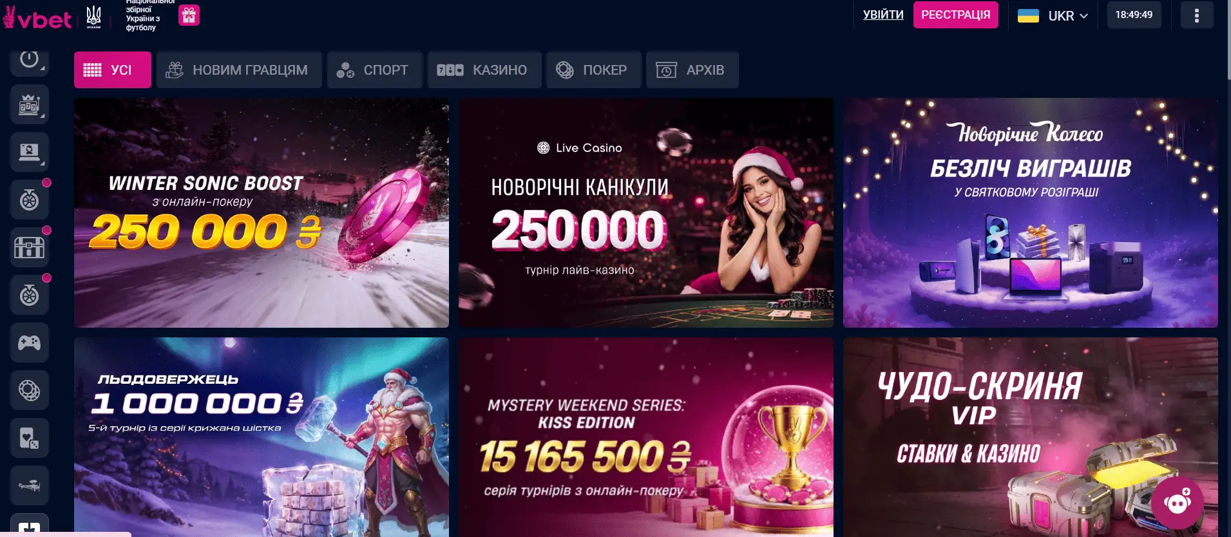Open the three-dot more options menu
This screenshot has height=537, width=1231.
pos(1197,15)
